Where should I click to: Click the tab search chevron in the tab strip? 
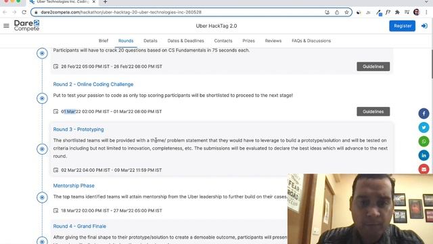click(426, 2)
